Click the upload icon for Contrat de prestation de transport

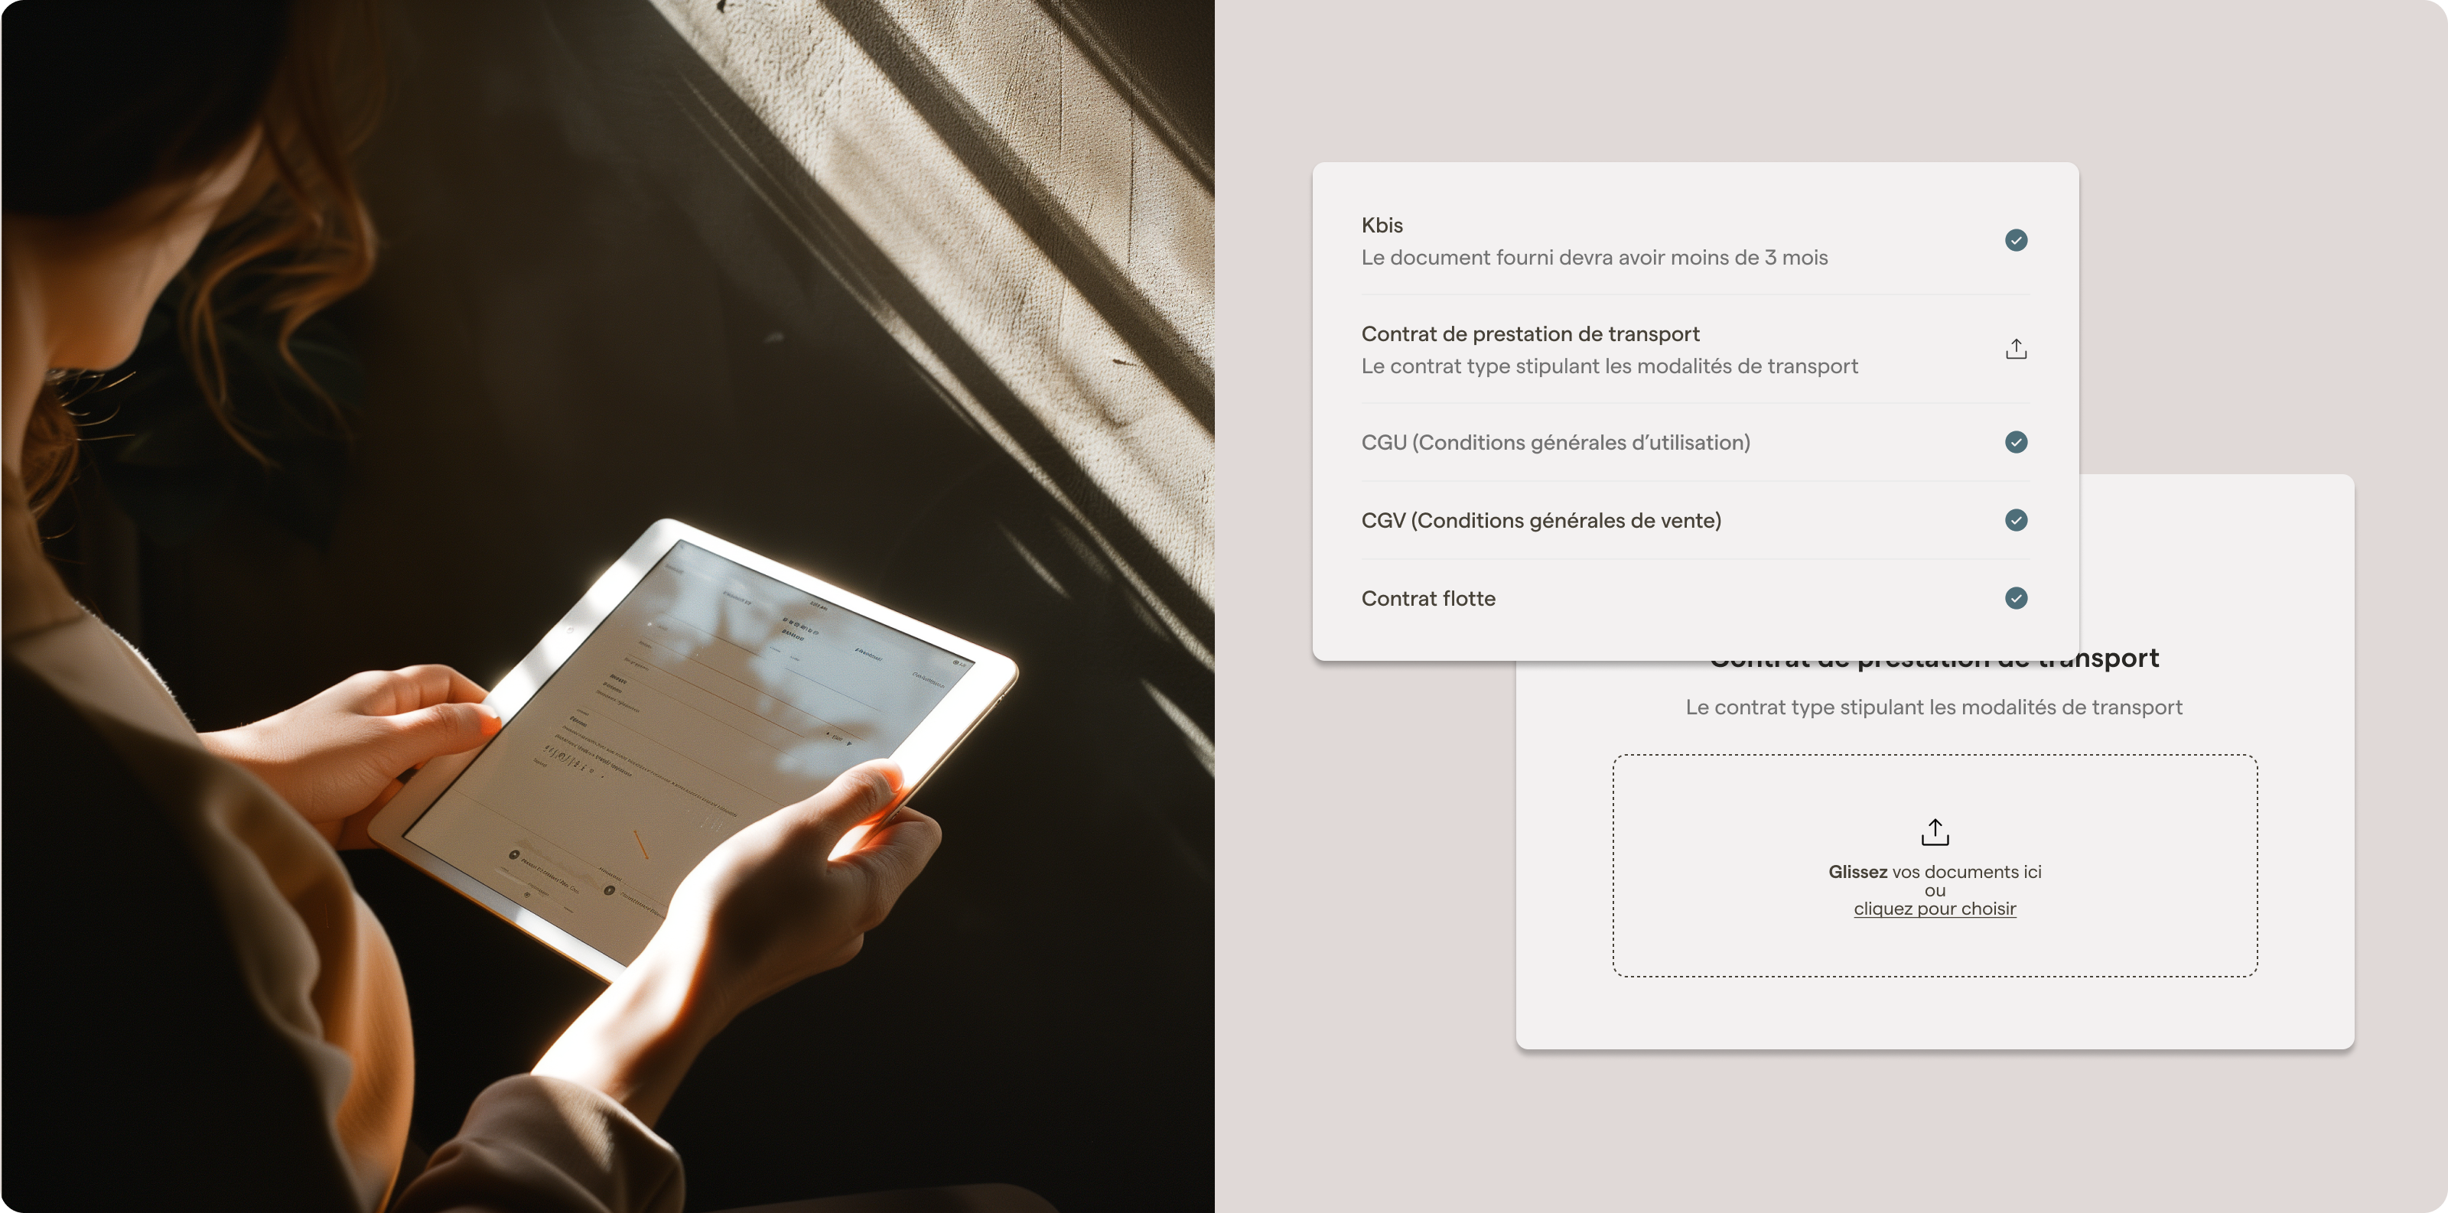click(x=2016, y=348)
